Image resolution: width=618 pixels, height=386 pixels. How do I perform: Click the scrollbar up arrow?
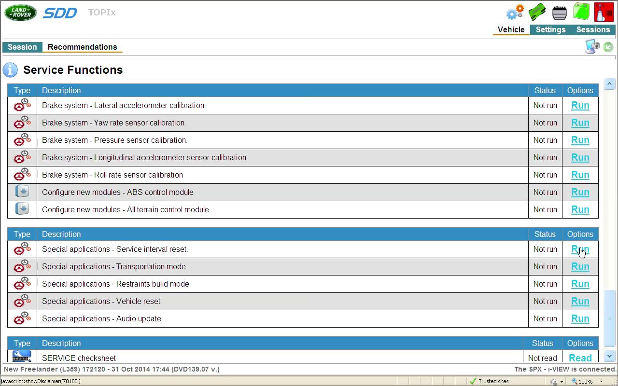[609, 83]
